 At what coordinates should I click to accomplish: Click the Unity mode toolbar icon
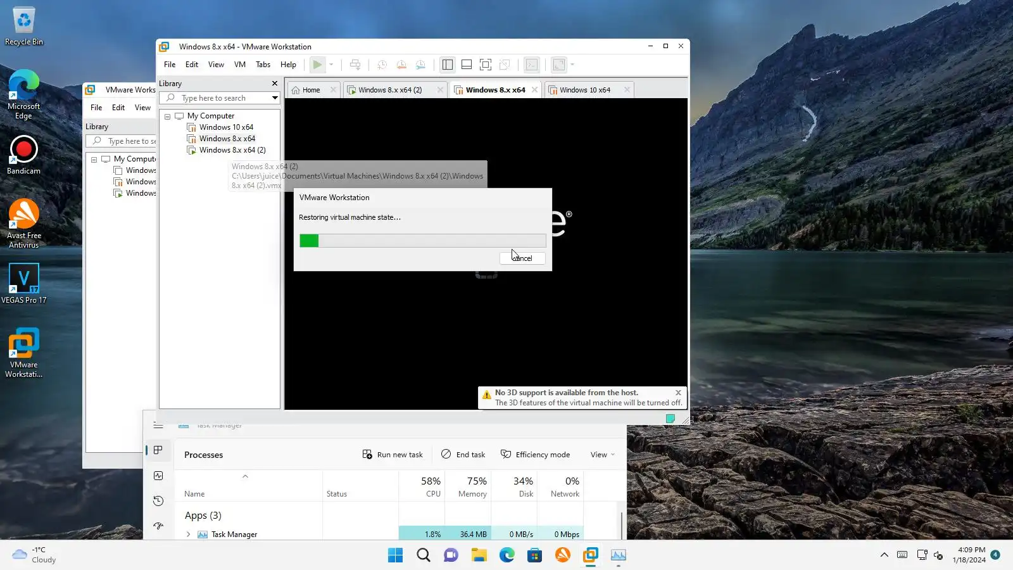pyautogui.click(x=505, y=65)
